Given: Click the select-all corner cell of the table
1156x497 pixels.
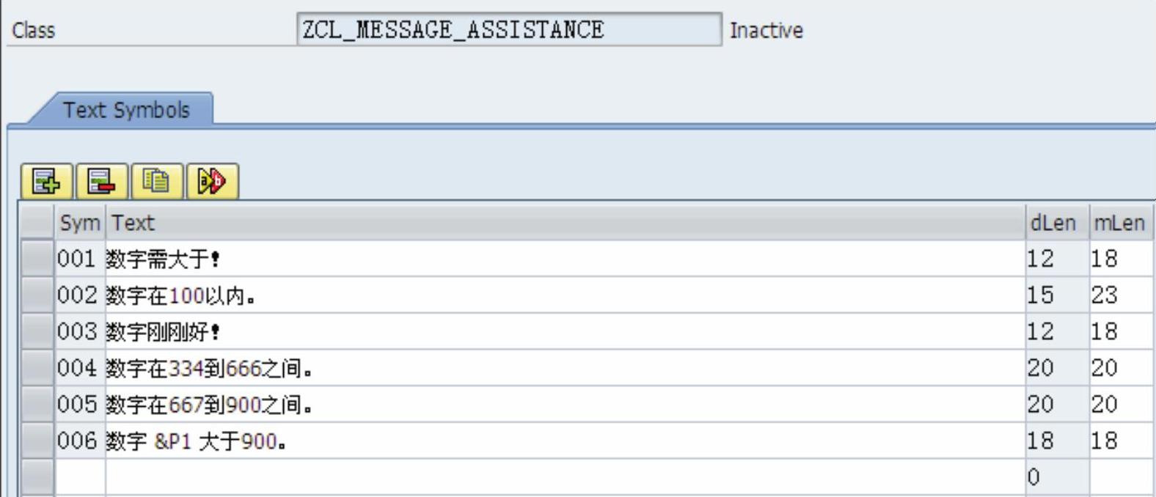Looking at the screenshot, I should 37,223.
